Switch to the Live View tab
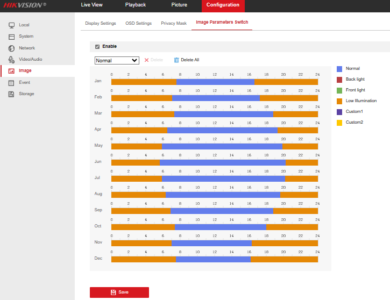Screen dimensions: 390x300 91,5
